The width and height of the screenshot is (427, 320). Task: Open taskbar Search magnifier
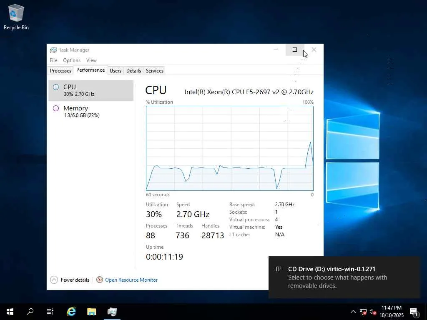coord(30,312)
